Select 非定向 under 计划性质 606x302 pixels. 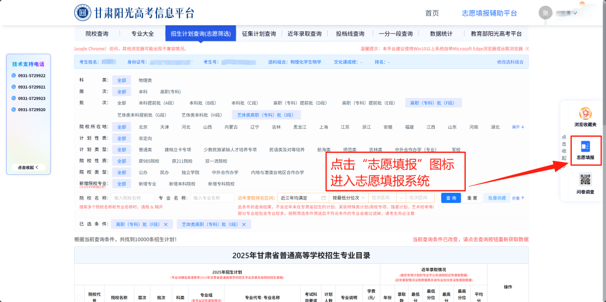[x=145, y=138]
